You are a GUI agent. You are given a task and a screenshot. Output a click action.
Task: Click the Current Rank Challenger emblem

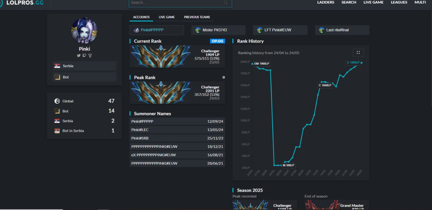pyautogui.click(x=161, y=56)
